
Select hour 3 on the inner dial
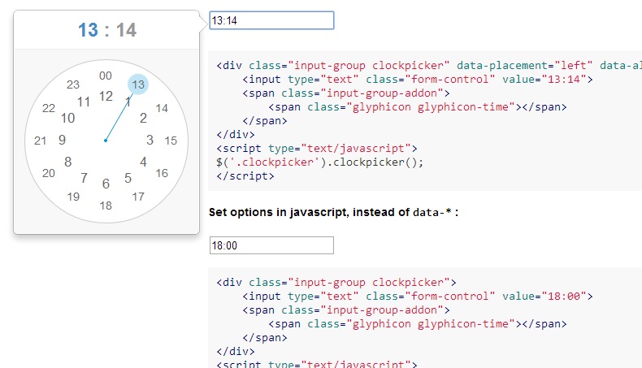[x=150, y=140]
